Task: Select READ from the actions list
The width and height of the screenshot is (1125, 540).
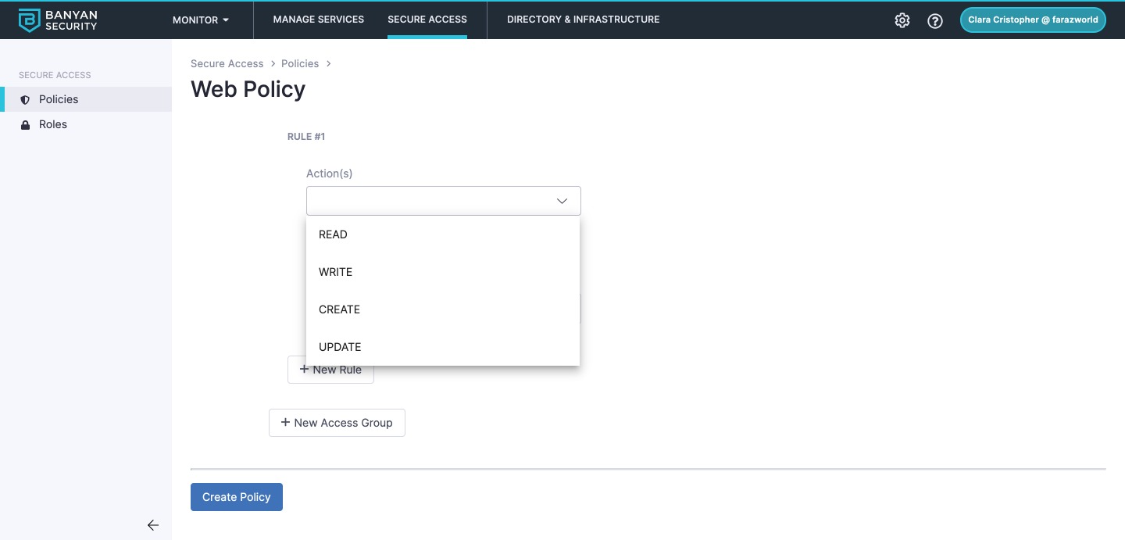Action: click(x=333, y=234)
